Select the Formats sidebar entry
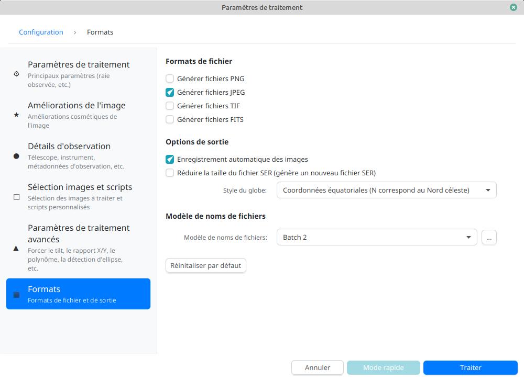 coord(78,294)
